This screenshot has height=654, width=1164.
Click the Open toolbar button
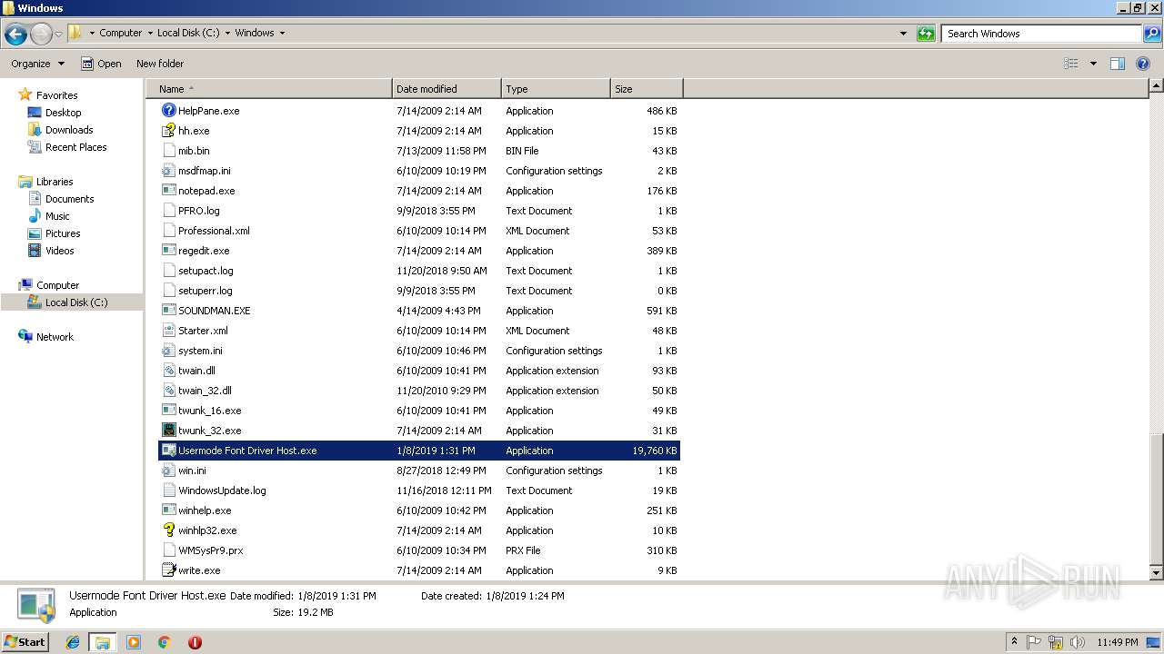tap(101, 64)
